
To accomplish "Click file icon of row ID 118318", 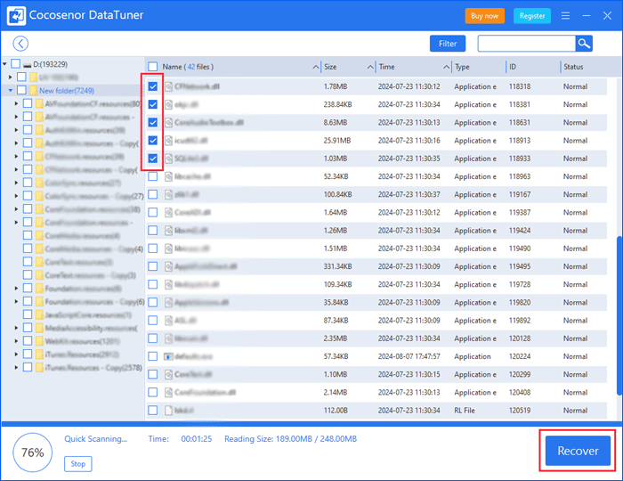I will pyautogui.click(x=168, y=86).
